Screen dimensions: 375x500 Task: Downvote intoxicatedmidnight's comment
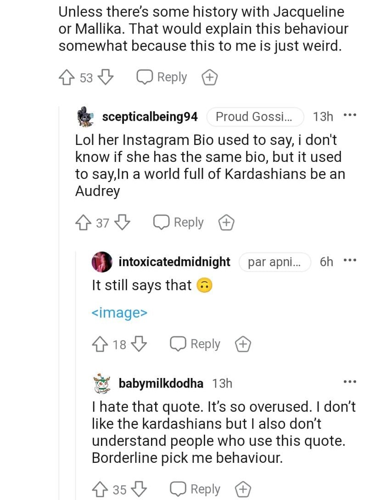coord(140,344)
